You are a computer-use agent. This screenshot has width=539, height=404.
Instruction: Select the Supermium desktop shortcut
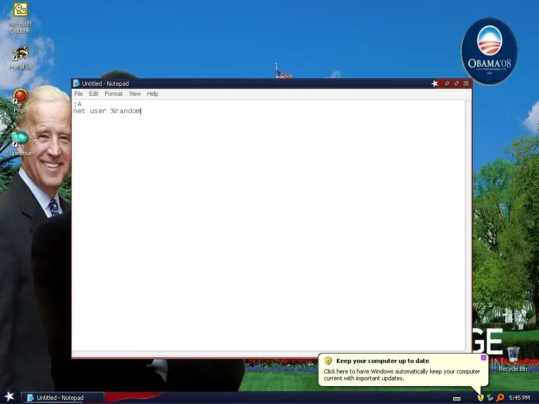20,144
